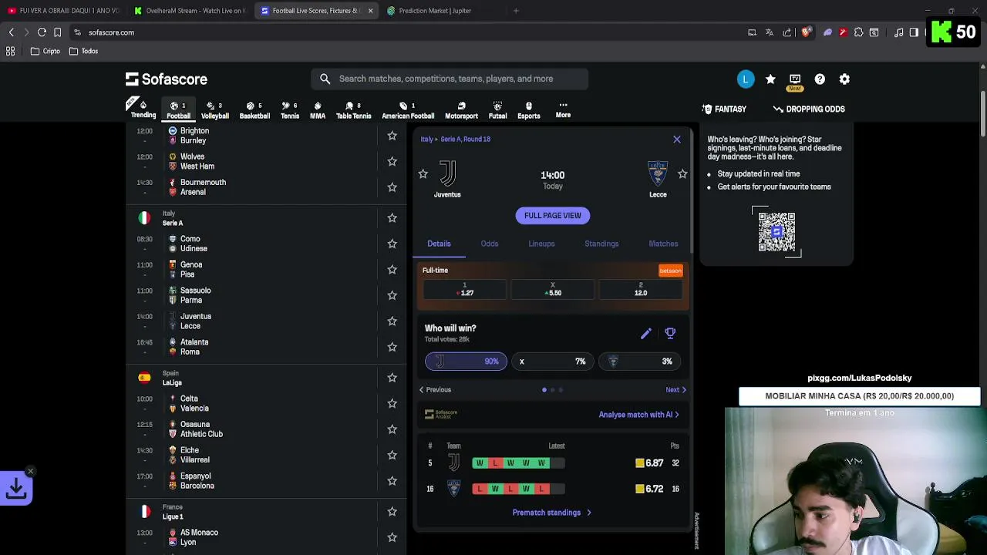The image size is (987, 555).
Task: Open the Italy, Serie A, Round 18 breadcrumb link
Action: click(x=456, y=140)
